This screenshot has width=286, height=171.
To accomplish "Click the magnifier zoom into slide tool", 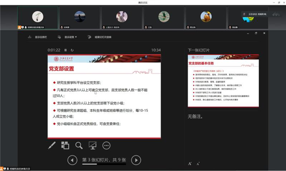I will click(x=79, y=145).
